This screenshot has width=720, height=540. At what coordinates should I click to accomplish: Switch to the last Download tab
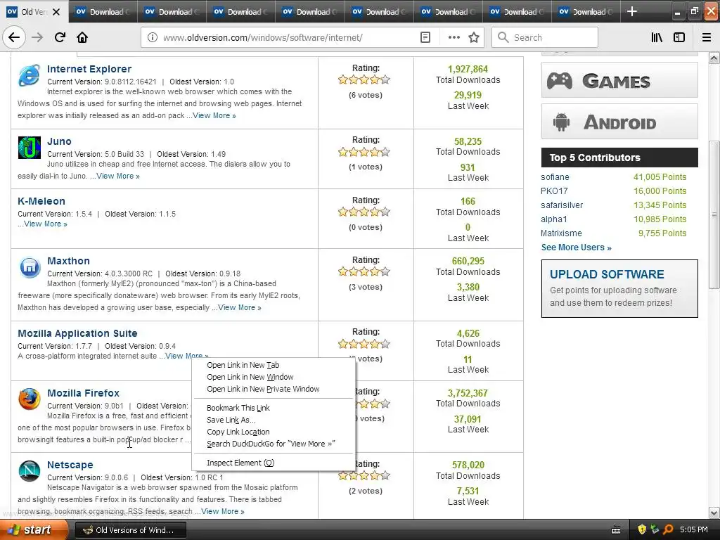click(x=586, y=11)
